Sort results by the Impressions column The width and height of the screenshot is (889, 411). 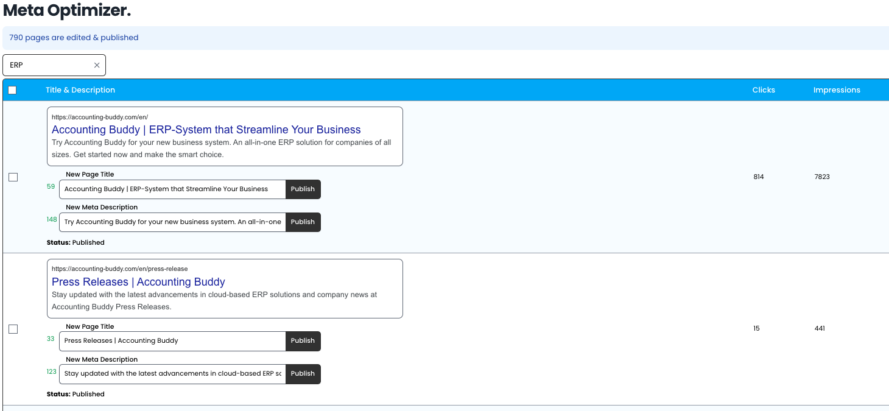click(x=837, y=90)
